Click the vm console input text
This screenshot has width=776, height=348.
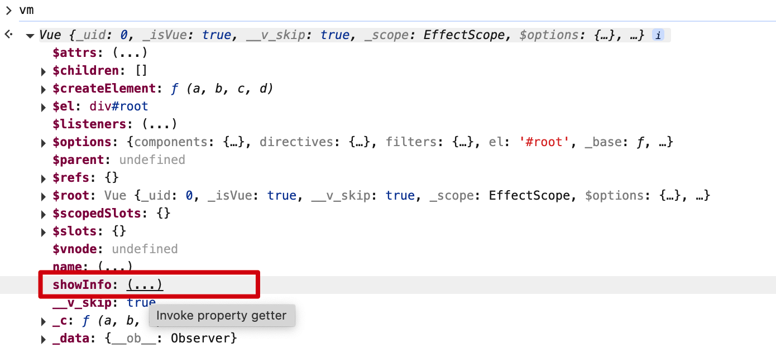coord(26,10)
